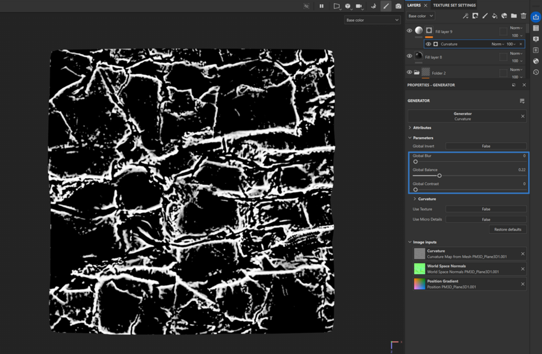Click the Global Balance slider handle
Image resolution: width=542 pixels, height=354 pixels.
(x=440, y=176)
